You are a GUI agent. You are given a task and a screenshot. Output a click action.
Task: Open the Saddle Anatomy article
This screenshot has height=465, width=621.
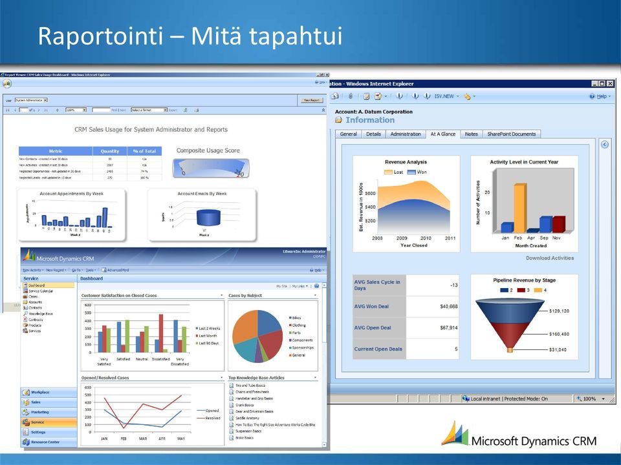[247, 418]
